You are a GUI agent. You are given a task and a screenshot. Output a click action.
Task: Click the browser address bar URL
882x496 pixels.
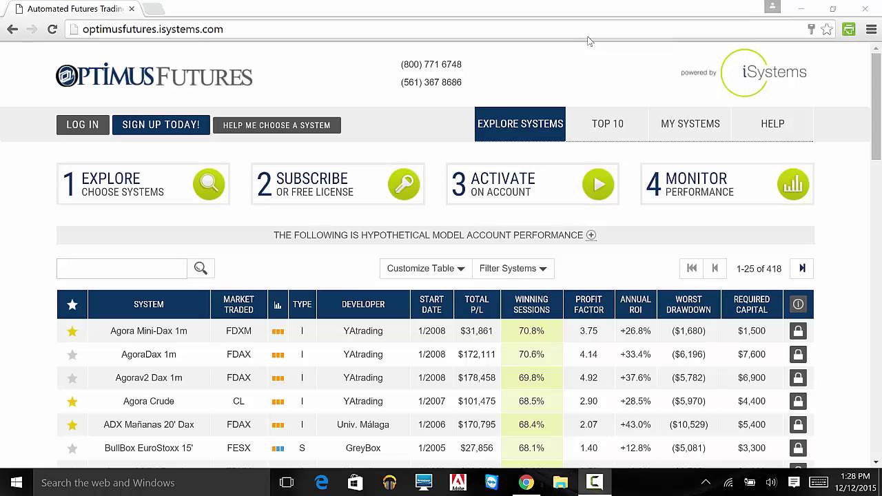point(153,30)
